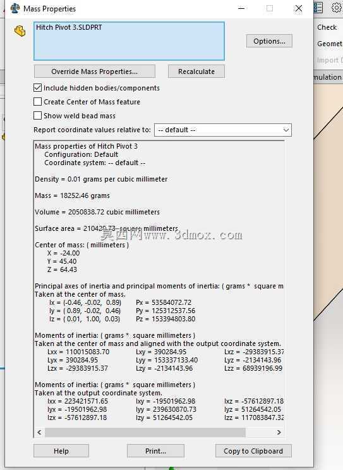343x470 pixels.
Task: Click the Check item in background window
Action: click(x=327, y=27)
